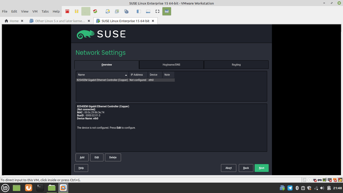Click the clock showing 21:48

338,188
